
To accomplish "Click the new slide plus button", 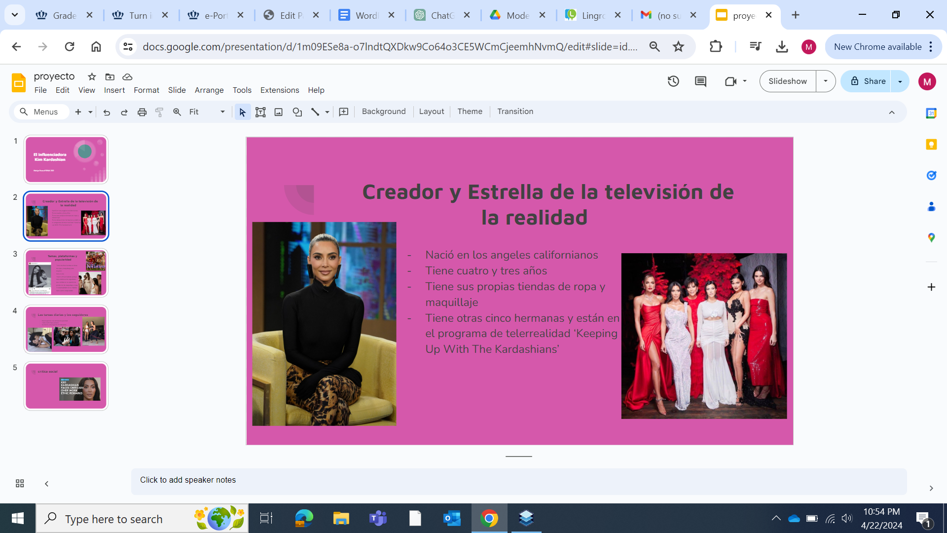I will click(78, 112).
